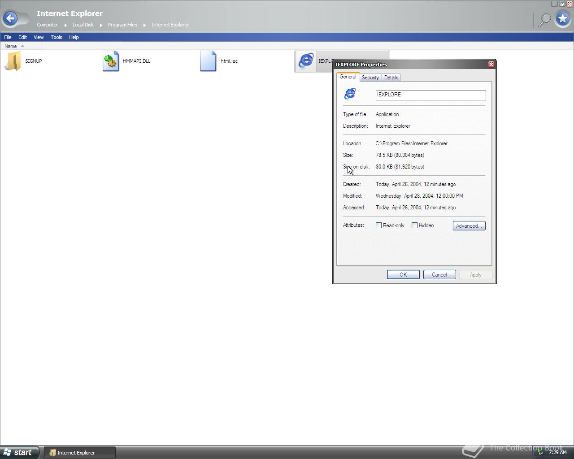This screenshot has width=574, height=459.
Task: Expand the arrow after Local Disk breadcrumb
Action: (x=101, y=25)
